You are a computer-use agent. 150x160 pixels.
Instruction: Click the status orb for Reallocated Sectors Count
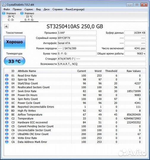(7, 87)
